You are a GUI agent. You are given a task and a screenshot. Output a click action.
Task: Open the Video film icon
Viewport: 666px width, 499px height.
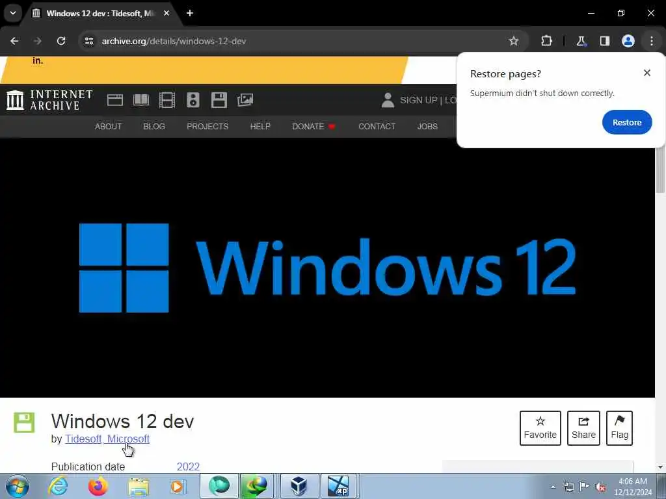click(167, 100)
